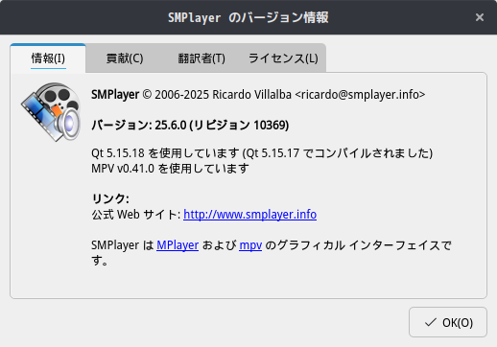Viewport: 497px width, 347px height.
Task: Click the リンク: heading
Action: tap(110, 198)
